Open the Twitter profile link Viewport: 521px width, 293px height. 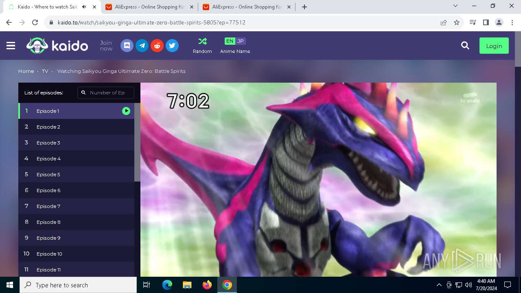pyautogui.click(x=172, y=46)
